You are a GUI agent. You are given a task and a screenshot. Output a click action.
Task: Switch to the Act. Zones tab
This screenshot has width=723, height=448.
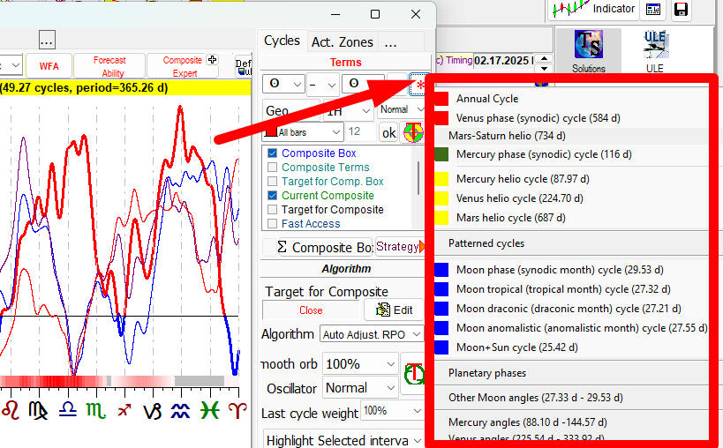[x=343, y=41]
